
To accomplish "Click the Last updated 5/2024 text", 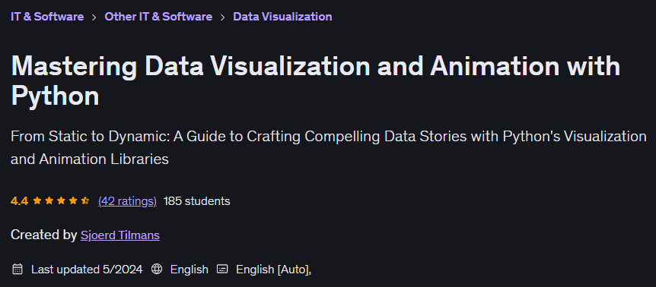I will pyautogui.click(x=87, y=270).
